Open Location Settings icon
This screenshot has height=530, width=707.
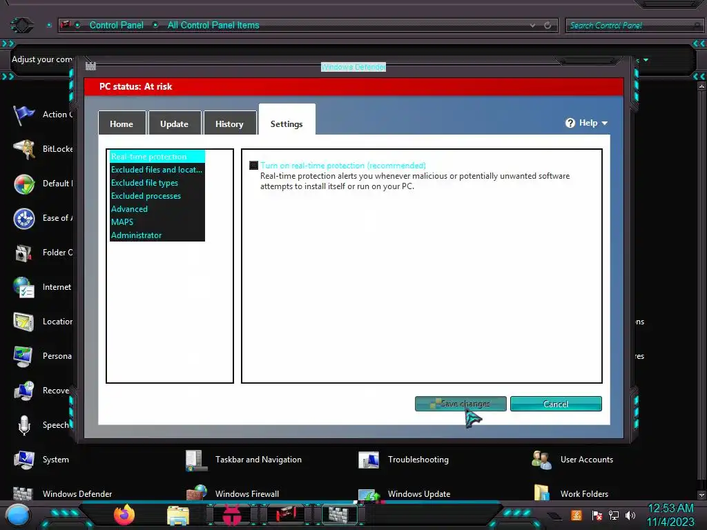click(23, 322)
